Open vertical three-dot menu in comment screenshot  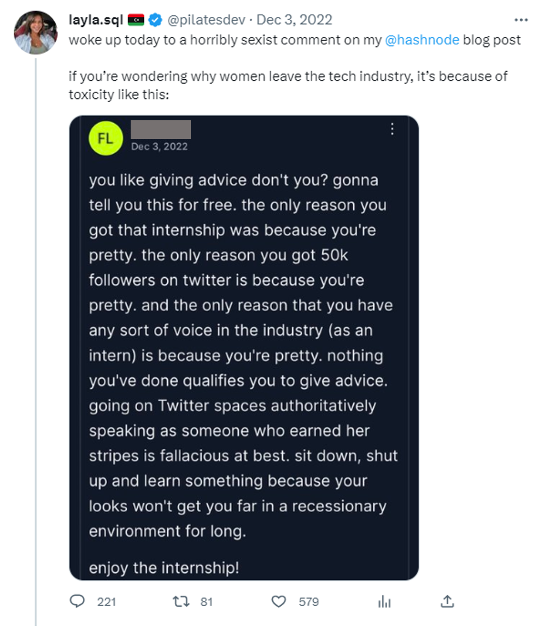click(392, 129)
